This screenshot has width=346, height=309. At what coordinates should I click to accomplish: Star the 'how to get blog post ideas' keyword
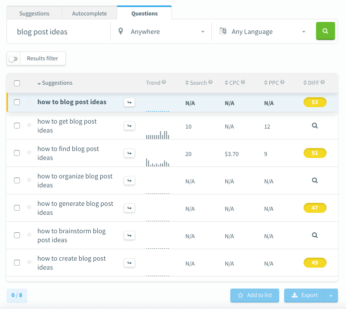point(29,125)
